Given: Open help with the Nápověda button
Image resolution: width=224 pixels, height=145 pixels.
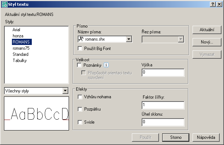Looking at the screenshot, I should pyautogui.click(x=206, y=137).
